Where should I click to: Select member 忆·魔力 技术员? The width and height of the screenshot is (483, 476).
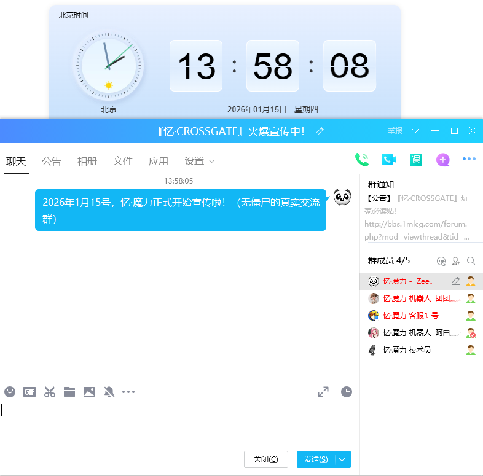coord(422,350)
